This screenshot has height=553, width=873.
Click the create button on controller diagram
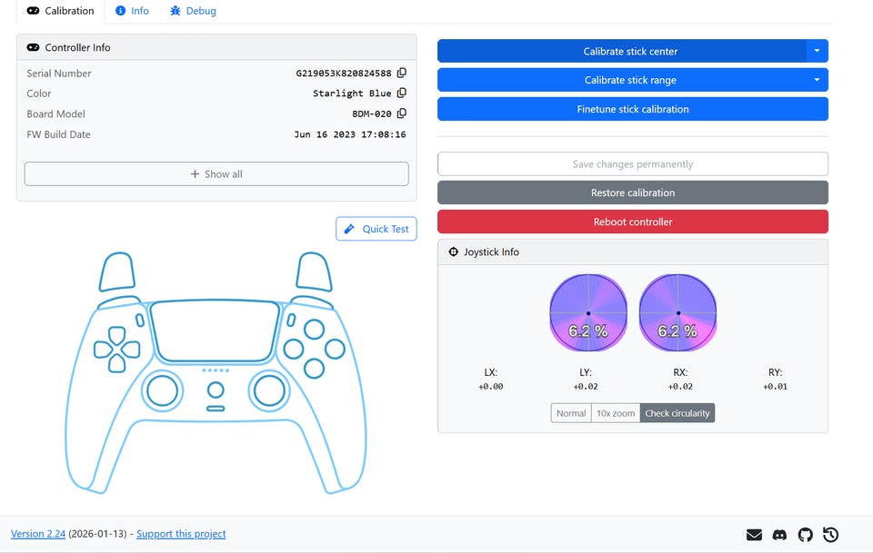[x=140, y=321]
